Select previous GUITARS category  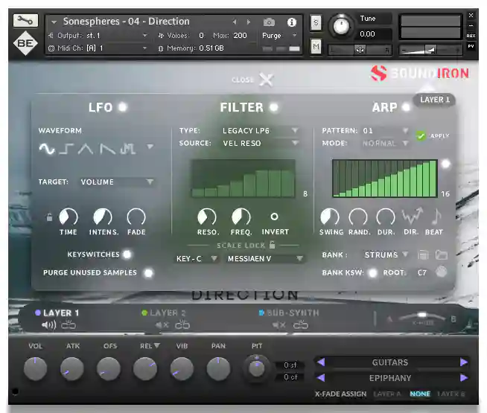point(321,362)
